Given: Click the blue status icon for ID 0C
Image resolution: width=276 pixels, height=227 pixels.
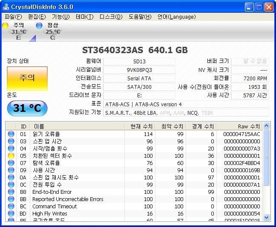Looking at the screenshot, I should click(x=11, y=184).
